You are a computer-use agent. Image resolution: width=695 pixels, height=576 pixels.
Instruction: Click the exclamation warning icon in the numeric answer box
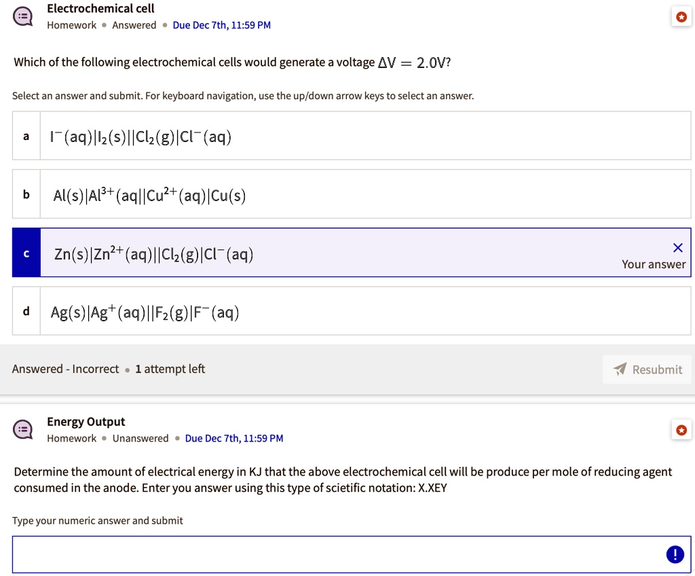[675, 554]
